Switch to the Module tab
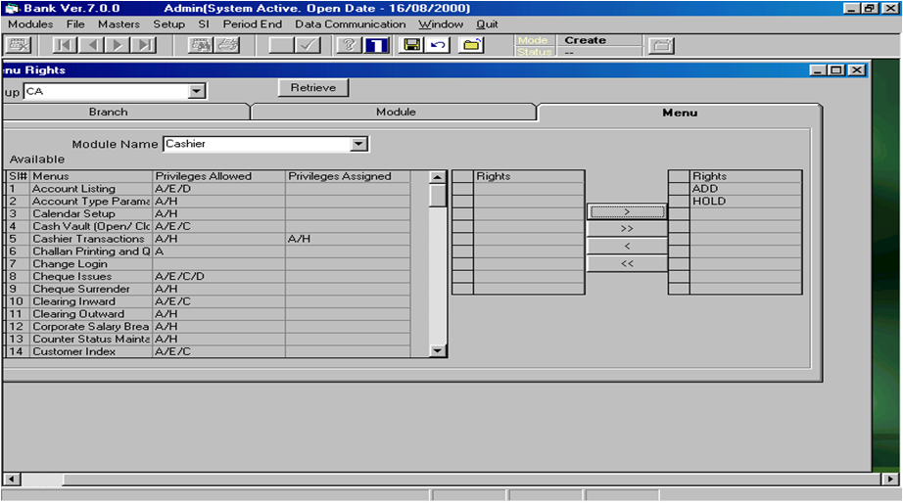This screenshot has width=903, height=503. (x=396, y=112)
